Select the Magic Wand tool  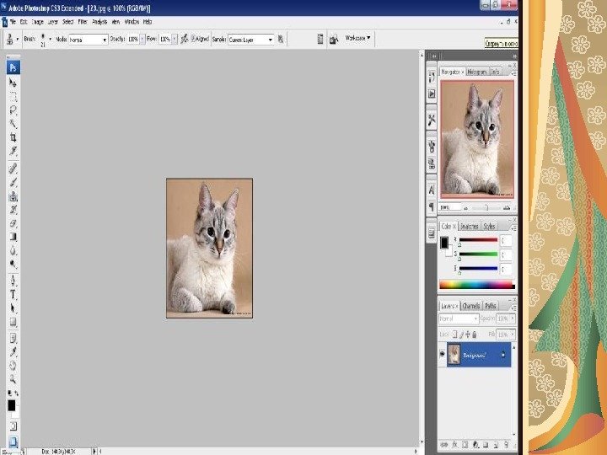click(x=13, y=123)
